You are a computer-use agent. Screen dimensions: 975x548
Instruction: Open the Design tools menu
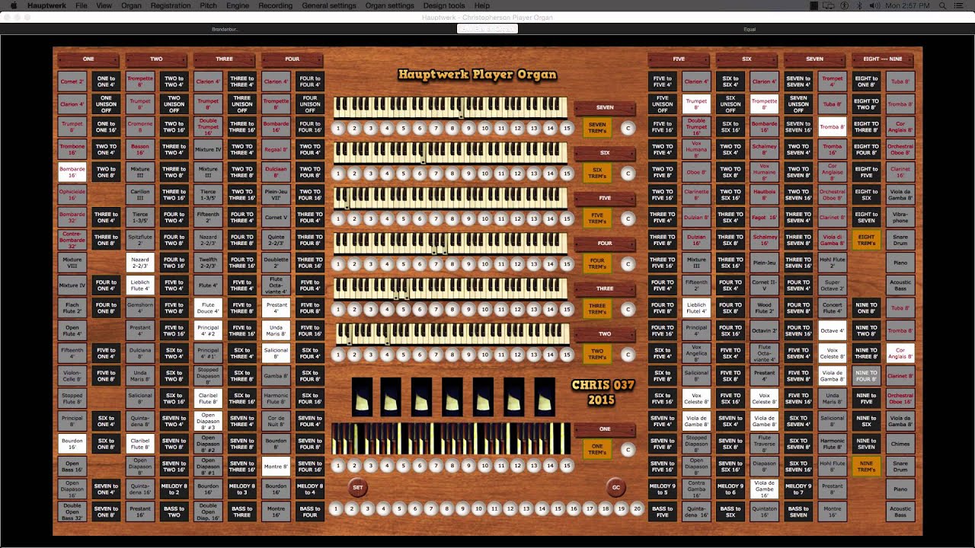tap(444, 5)
